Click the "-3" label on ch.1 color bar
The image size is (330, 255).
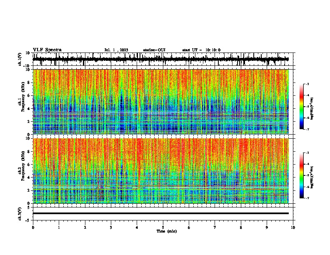point(307,84)
